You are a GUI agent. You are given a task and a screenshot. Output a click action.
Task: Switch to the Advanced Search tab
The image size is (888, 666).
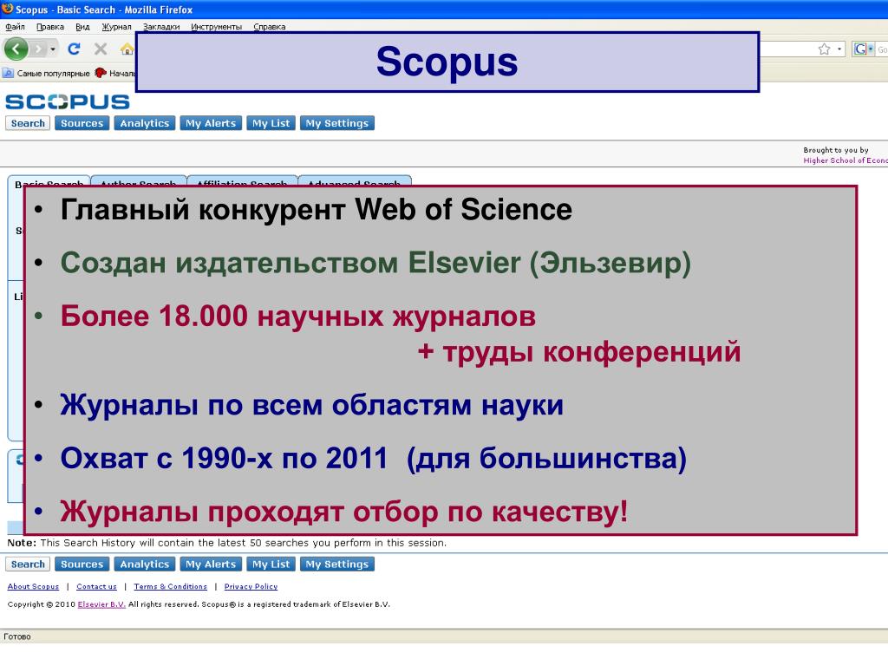coord(355,181)
